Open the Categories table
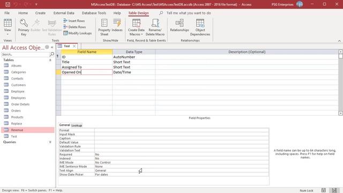 pyautogui.click(x=18, y=72)
